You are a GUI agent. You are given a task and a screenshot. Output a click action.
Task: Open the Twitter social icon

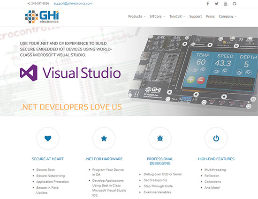point(217,4)
